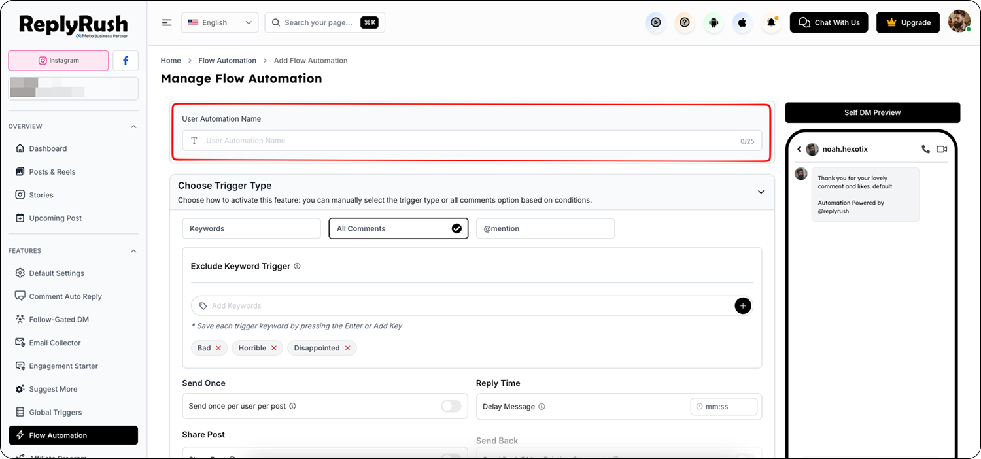The width and height of the screenshot is (981, 459).
Task: Click the Chat With Us button
Action: coord(829,22)
